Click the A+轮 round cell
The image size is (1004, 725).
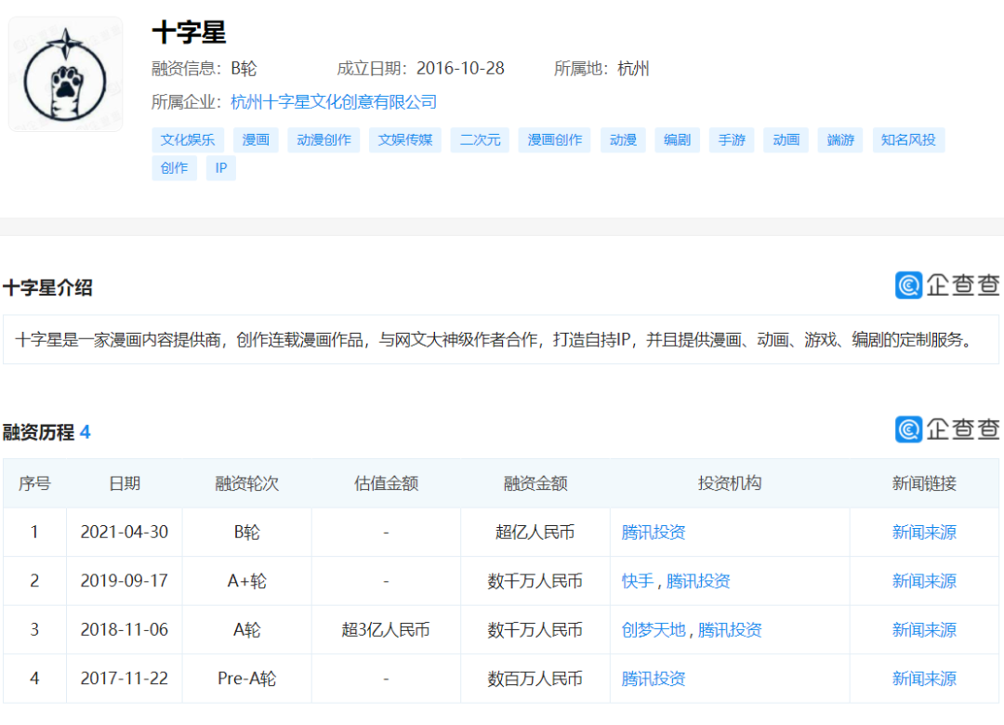click(247, 581)
